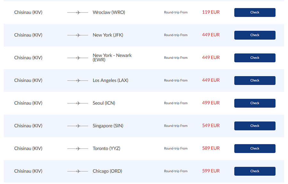
Task: Click Check next to Toronto (YYZ)
Action: pos(255,148)
